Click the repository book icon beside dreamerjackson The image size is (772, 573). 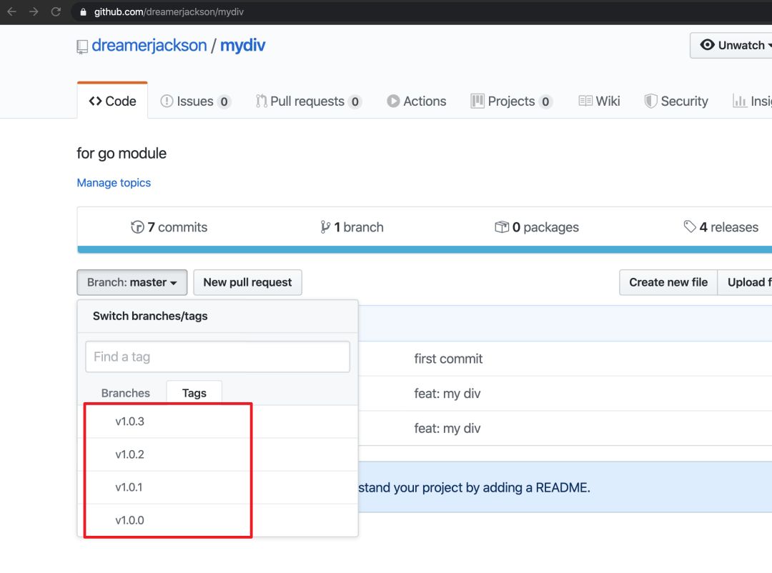[82, 46]
